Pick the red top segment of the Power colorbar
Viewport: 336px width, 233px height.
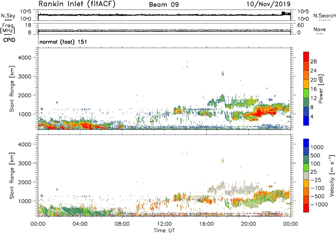[x=306, y=56]
